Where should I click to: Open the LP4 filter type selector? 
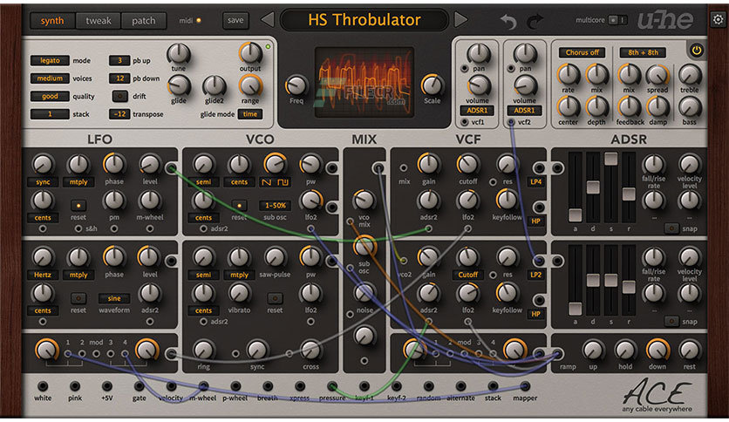point(535,181)
